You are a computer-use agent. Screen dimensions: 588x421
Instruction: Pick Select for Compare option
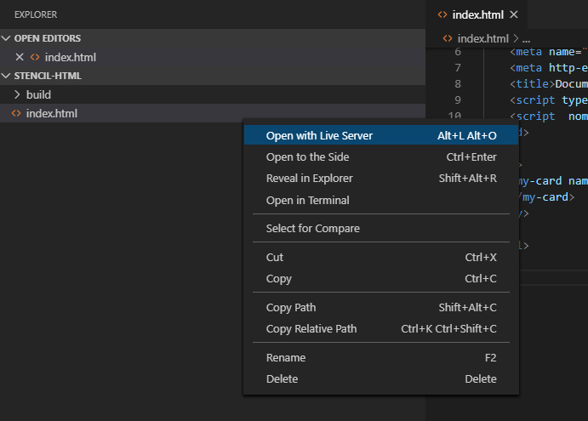tap(312, 228)
